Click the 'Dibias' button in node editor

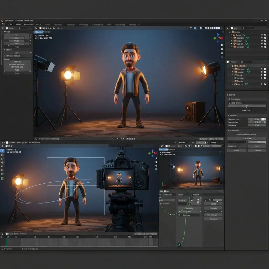click(213, 204)
